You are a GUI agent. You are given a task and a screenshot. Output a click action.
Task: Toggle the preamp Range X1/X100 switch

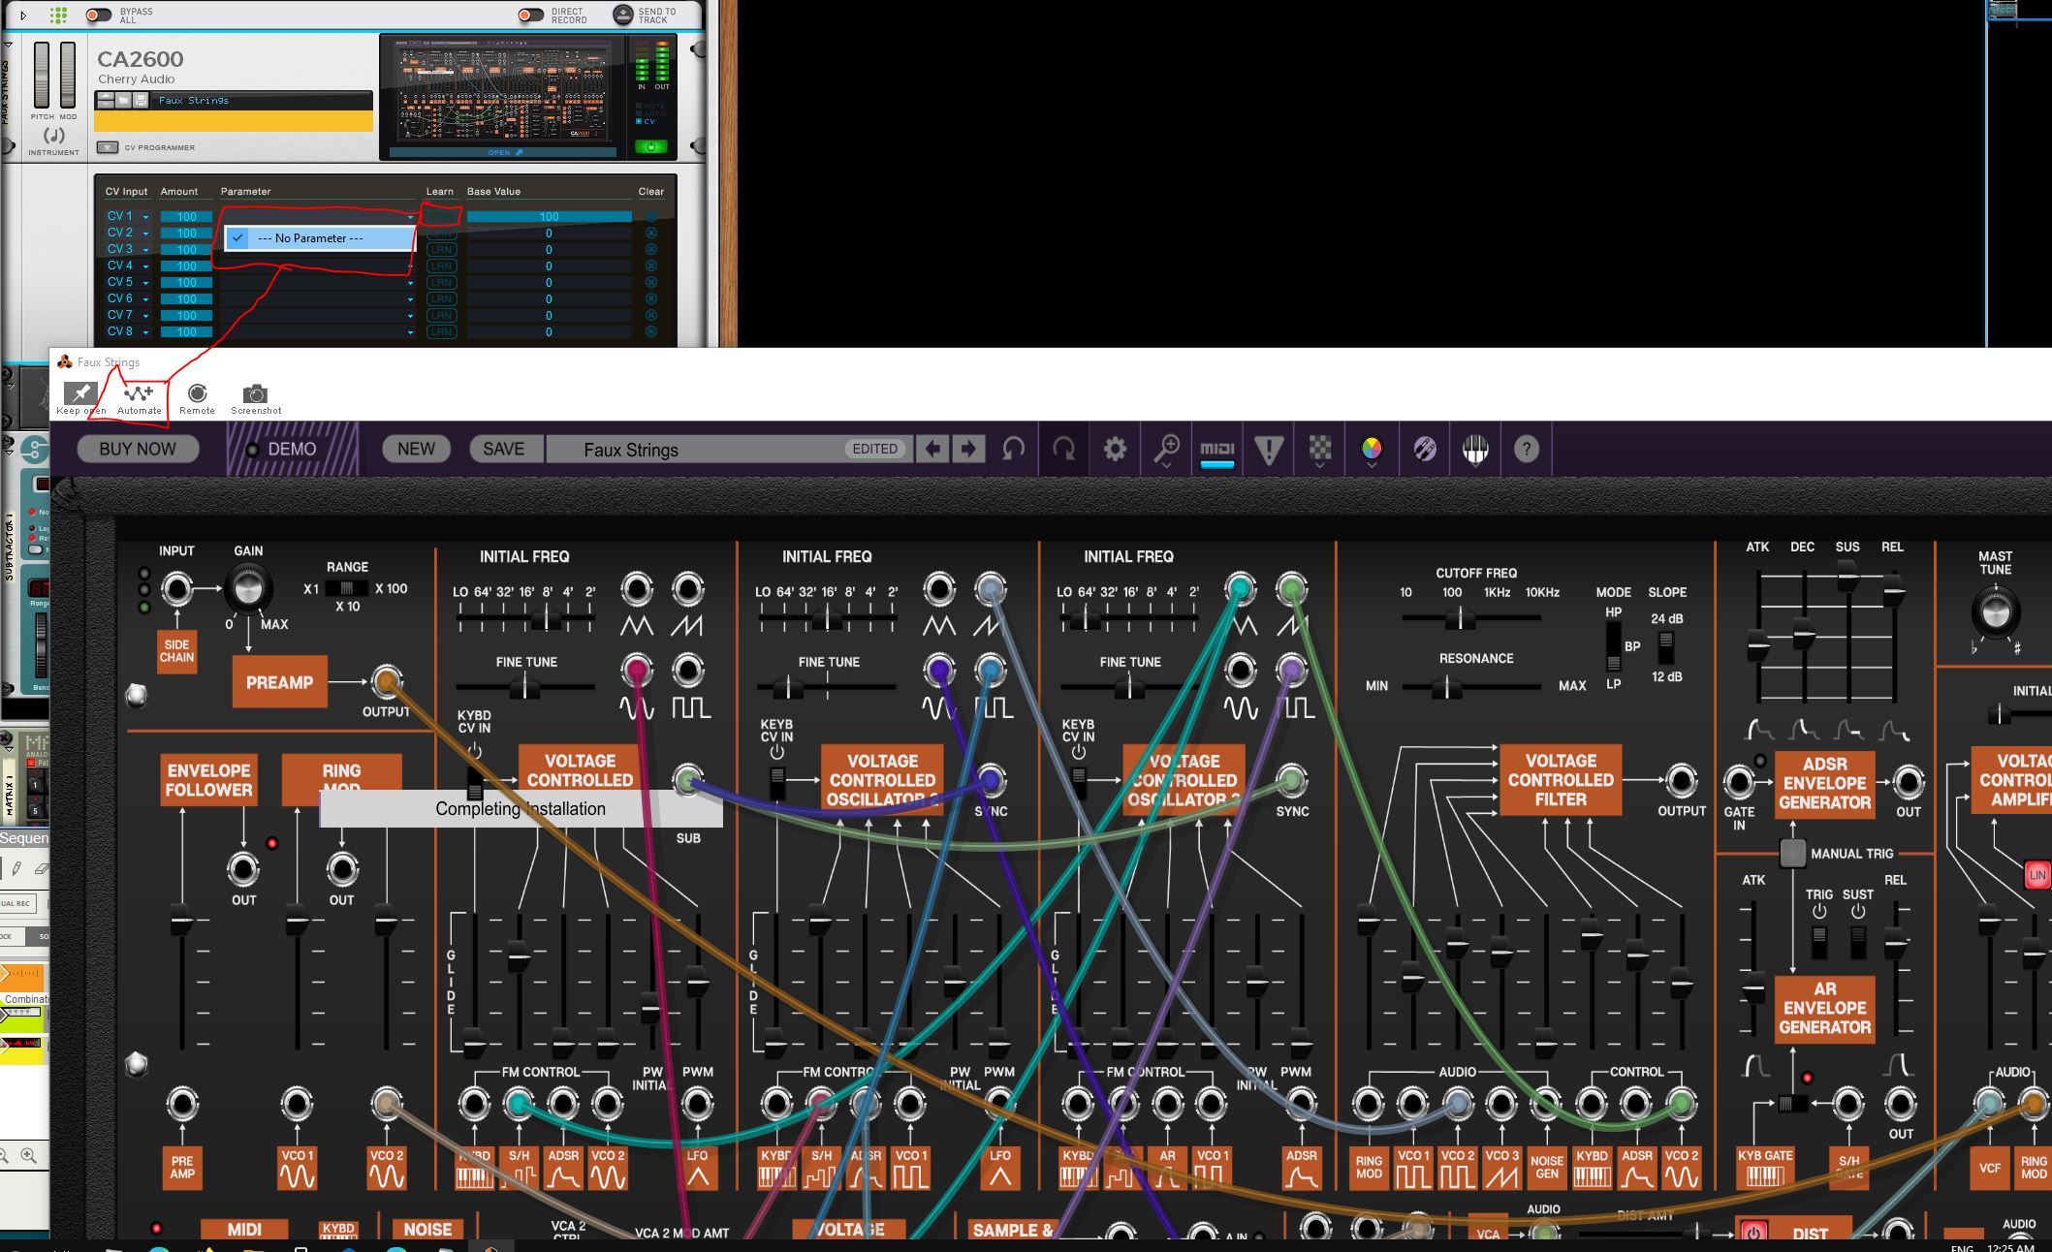click(347, 588)
